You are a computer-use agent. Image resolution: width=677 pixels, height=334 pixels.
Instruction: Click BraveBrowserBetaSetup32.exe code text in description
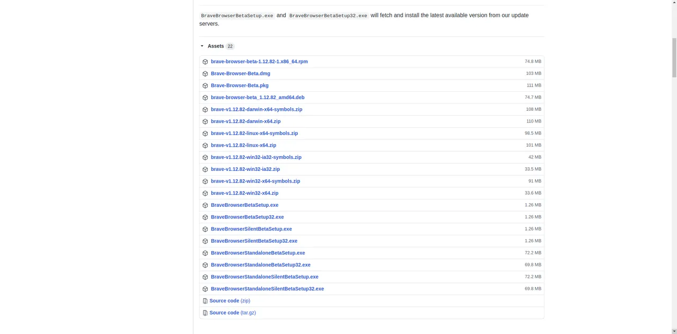tap(328, 16)
